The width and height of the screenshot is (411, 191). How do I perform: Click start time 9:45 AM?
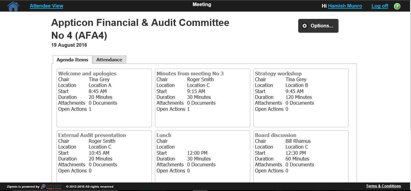(295, 91)
